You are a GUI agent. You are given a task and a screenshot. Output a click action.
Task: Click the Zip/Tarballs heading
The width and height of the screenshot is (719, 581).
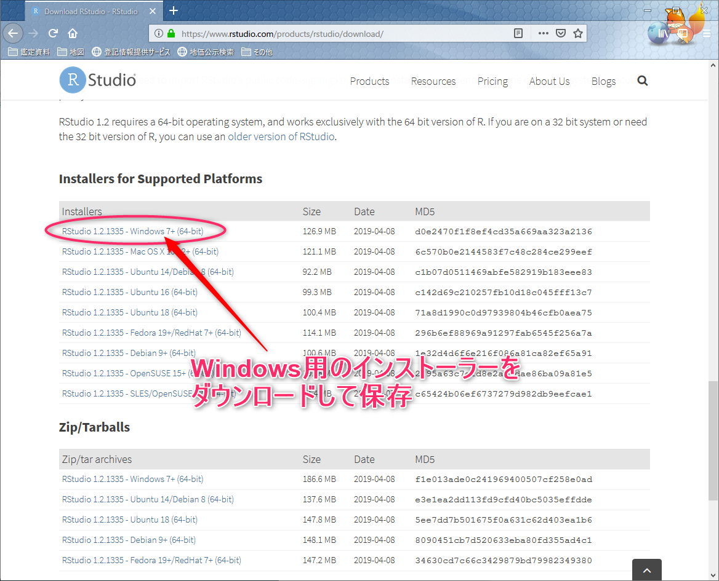[94, 427]
